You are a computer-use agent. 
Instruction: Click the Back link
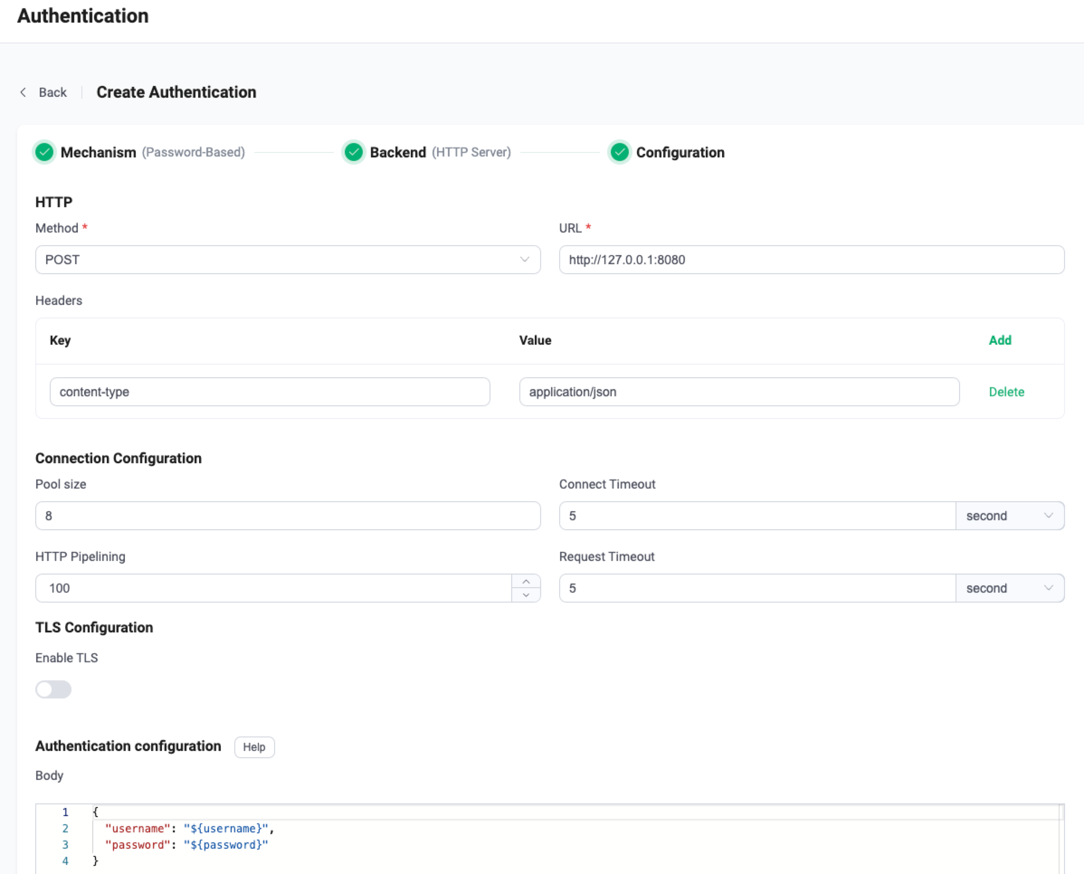(x=52, y=92)
